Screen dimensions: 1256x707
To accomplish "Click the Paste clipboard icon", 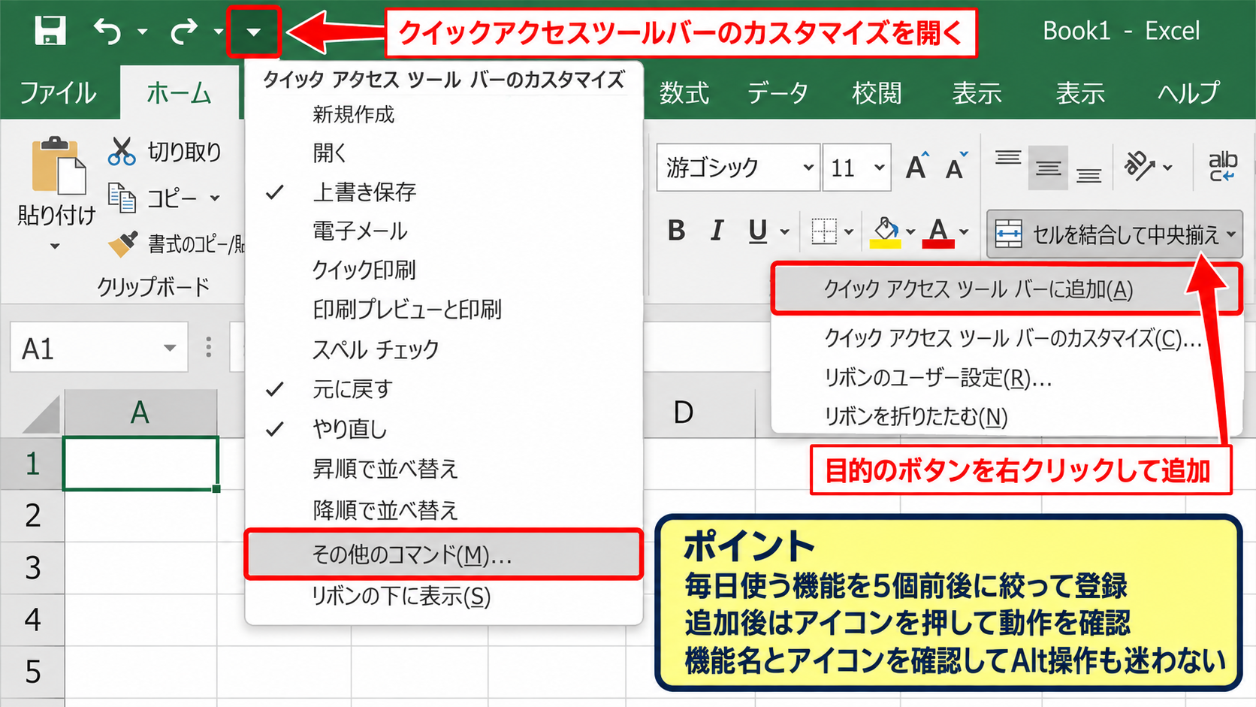I will point(58,165).
